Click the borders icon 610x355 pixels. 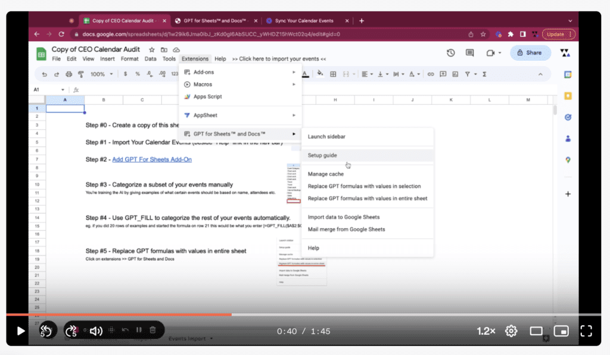click(333, 74)
